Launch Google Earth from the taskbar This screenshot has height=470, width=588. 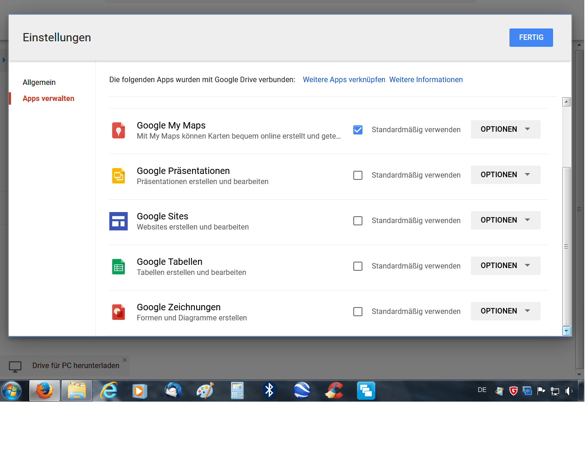point(302,391)
